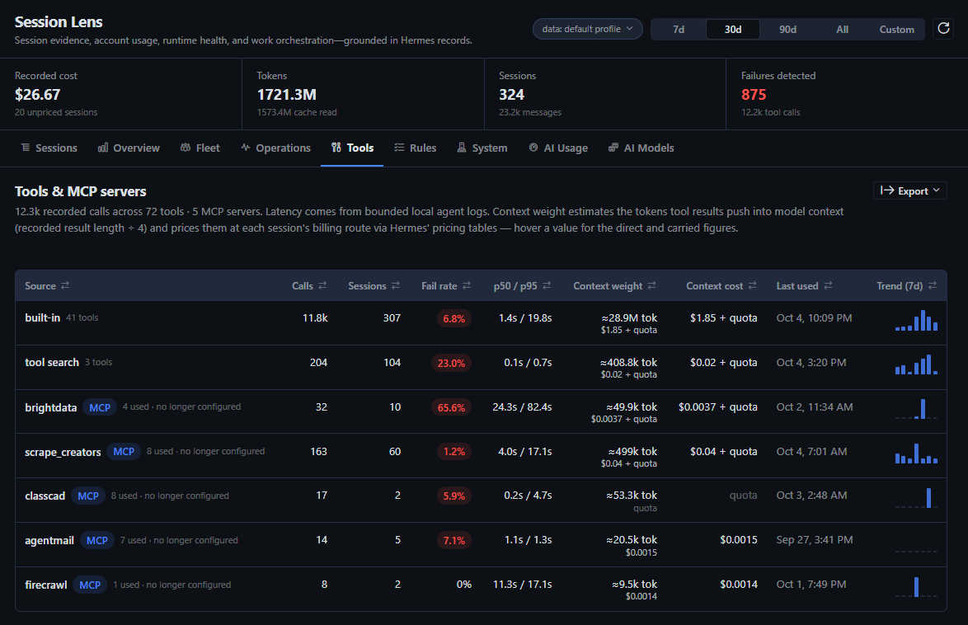Click the Sessions tab list icon

tap(26, 147)
